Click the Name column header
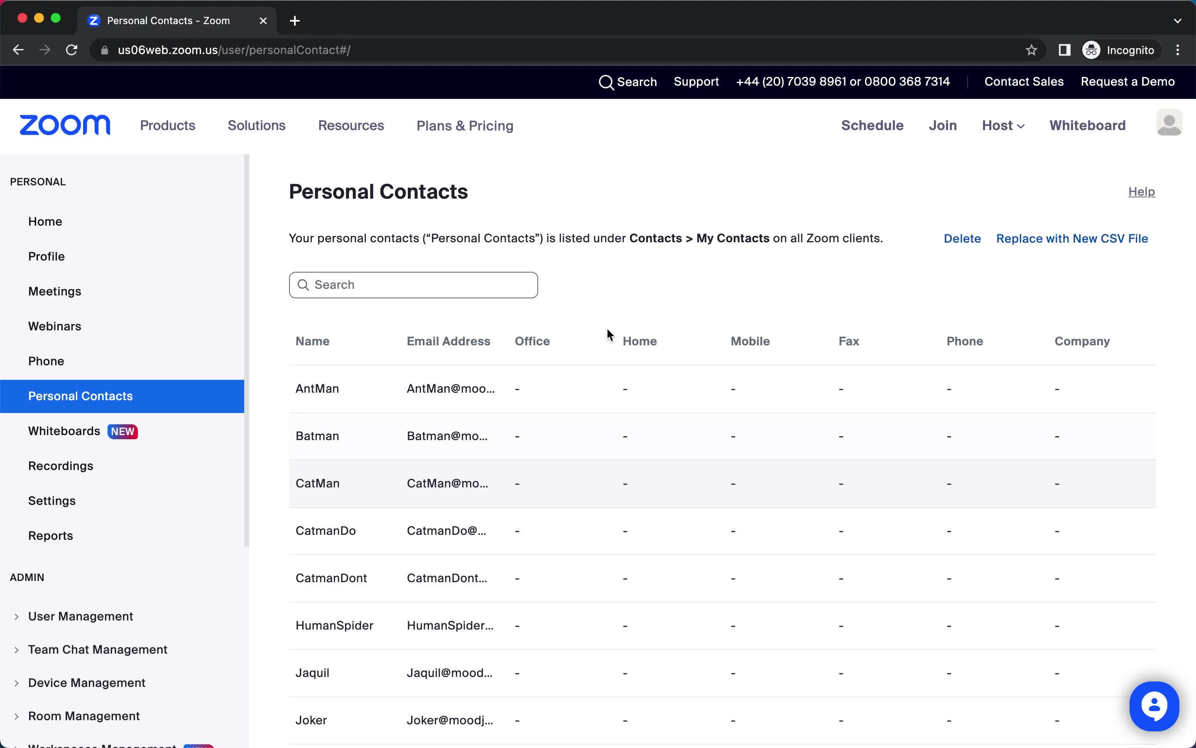Screen dimensions: 1196x748 (312, 341)
